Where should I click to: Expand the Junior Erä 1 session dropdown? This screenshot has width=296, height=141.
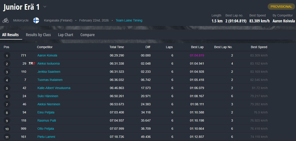point(45,7)
